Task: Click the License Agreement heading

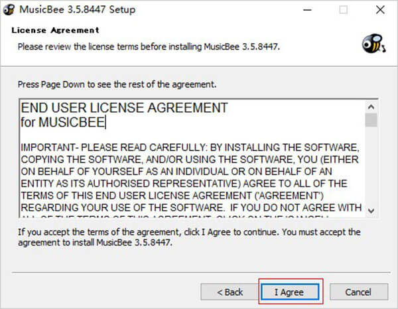Action: [55, 31]
